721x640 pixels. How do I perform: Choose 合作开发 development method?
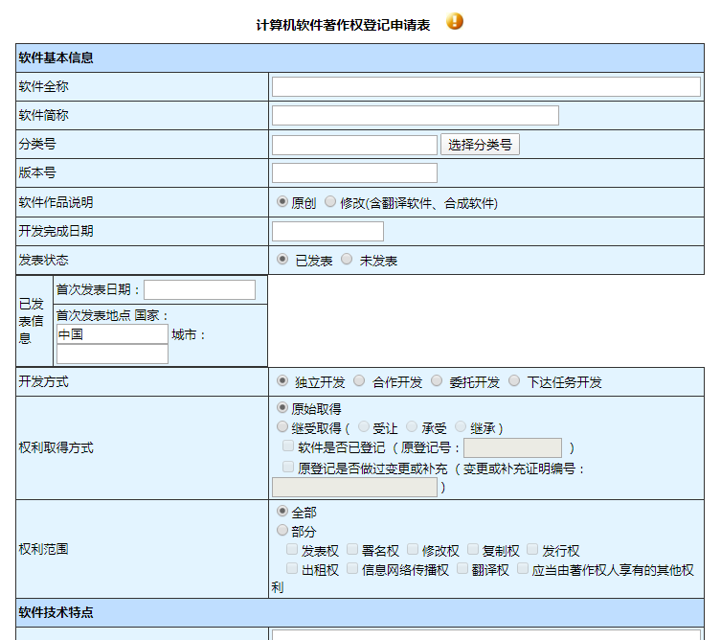point(359,380)
